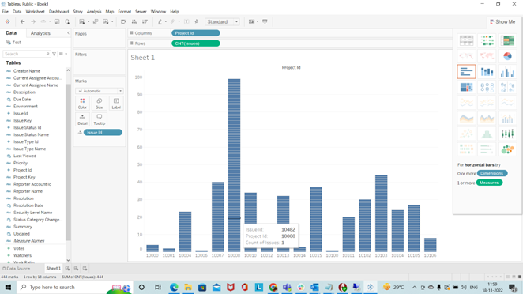Viewport: 523px width, 294px height.
Task: Click the New Story tab icon at bottom
Action: [85, 268]
